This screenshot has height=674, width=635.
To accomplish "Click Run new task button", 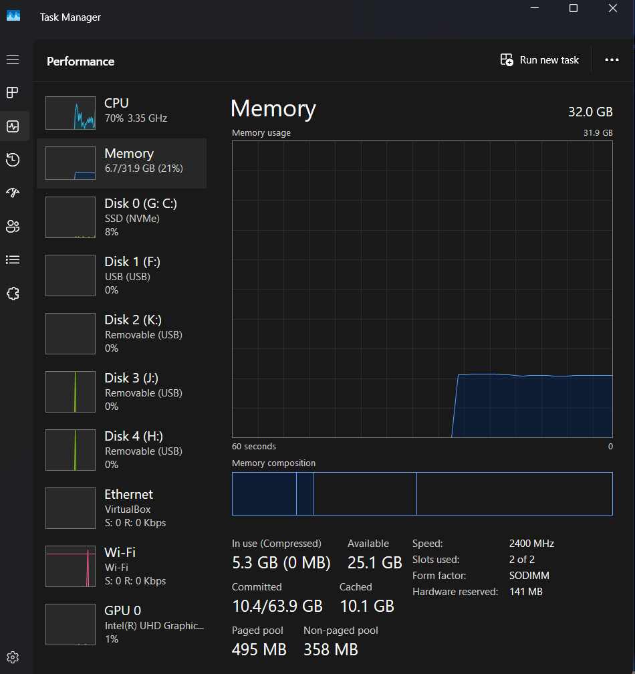I will pyautogui.click(x=539, y=60).
